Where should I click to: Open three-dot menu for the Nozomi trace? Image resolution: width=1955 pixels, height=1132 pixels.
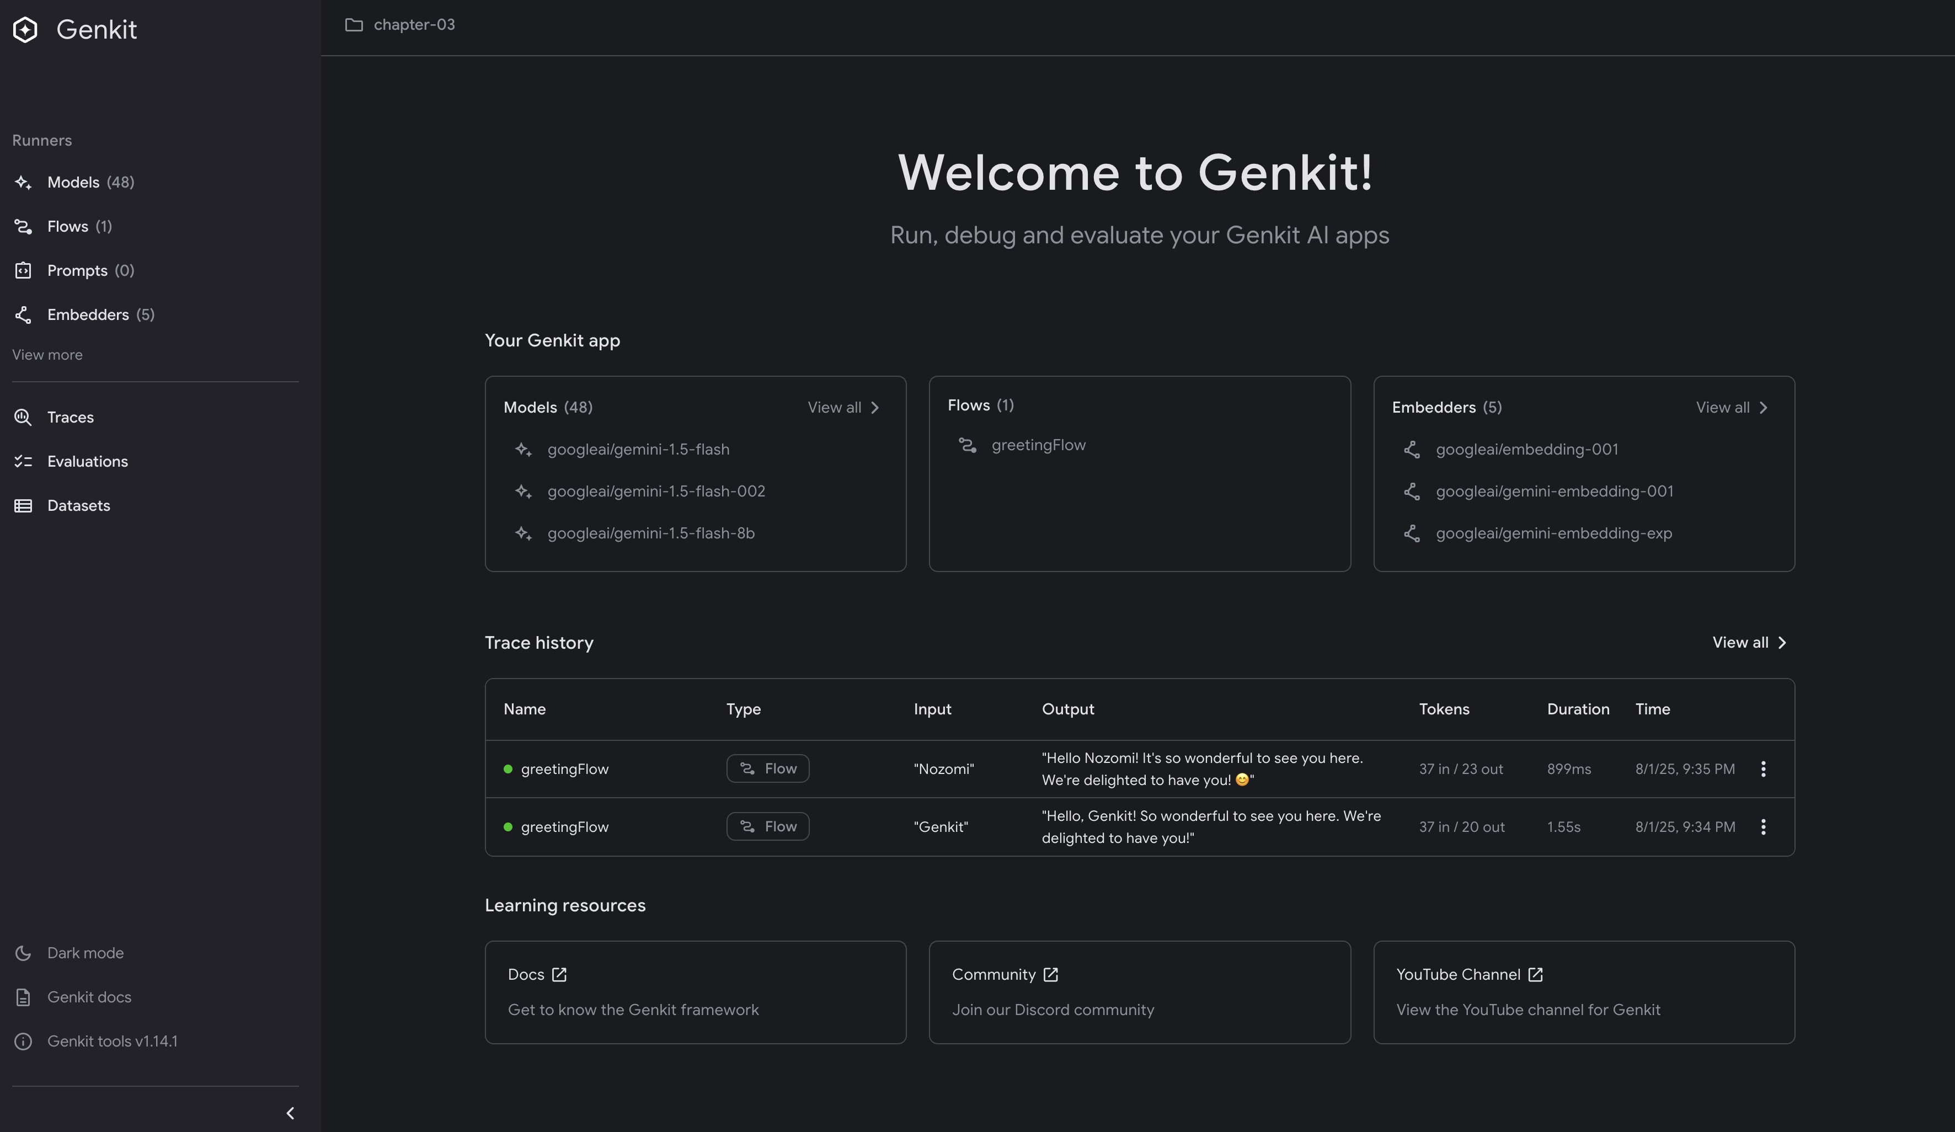[1764, 770]
